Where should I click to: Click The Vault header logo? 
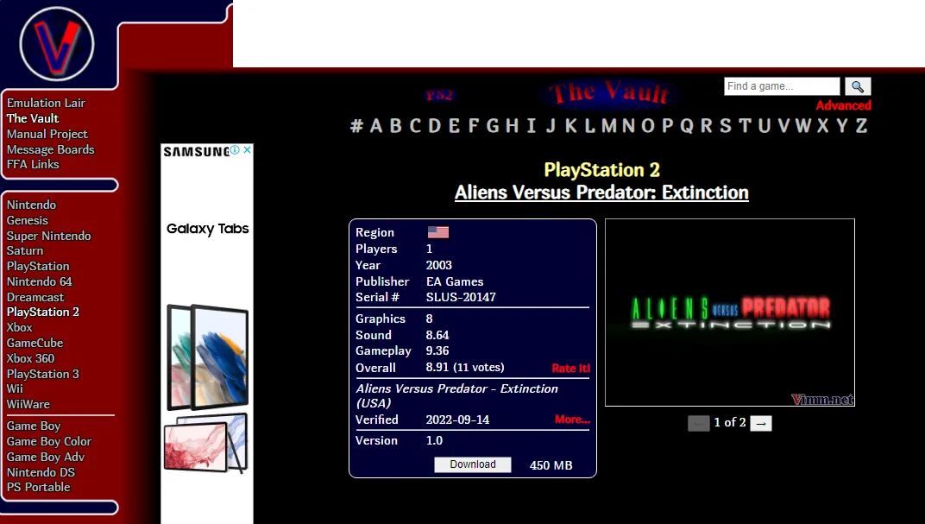pyautogui.click(x=609, y=93)
